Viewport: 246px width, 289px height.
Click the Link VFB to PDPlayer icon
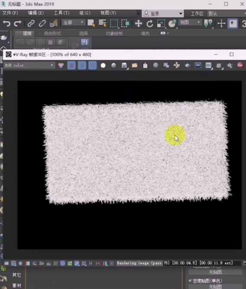(x=198, y=65)
